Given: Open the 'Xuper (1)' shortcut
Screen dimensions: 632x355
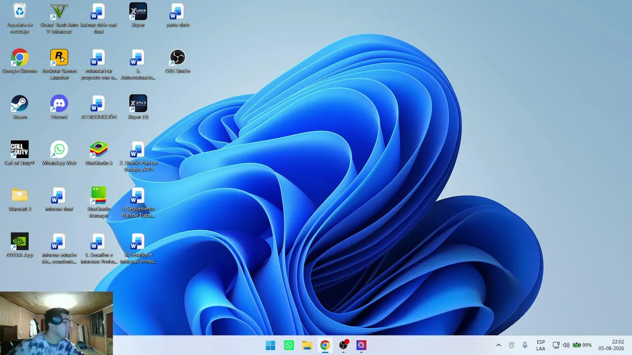Looking at the screenshot, I should pos(138,107).
